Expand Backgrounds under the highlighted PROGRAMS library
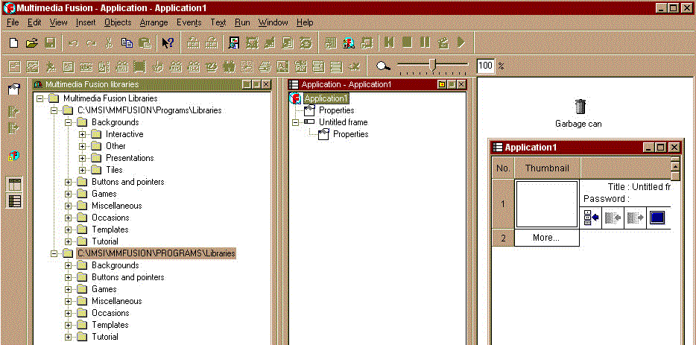Viewport: 696px width, 345px height. tap(68, 265)
